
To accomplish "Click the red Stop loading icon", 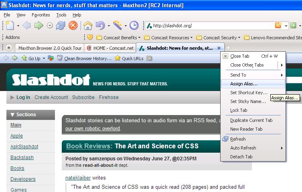I will coord(73,25).
